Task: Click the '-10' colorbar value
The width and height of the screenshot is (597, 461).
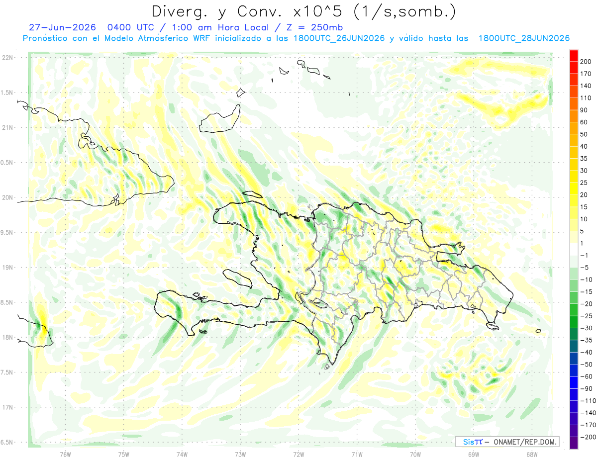Action: point(588,279)
